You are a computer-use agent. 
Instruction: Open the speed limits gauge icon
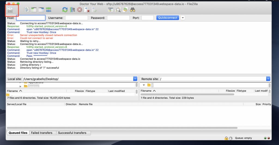tap(231, 138)
